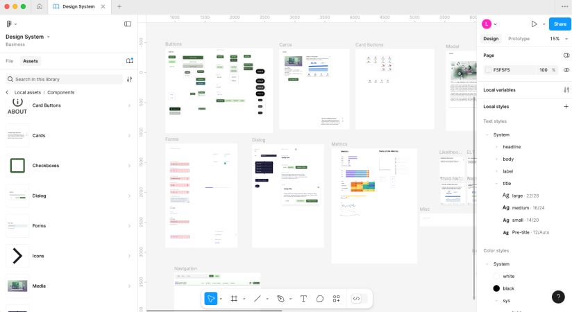
Task: Select the Pre-title 12/Auto text style
Action: point(526,232)
